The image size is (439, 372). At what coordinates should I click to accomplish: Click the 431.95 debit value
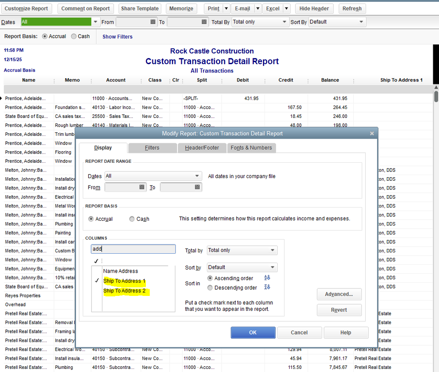(x=251, y=98)
